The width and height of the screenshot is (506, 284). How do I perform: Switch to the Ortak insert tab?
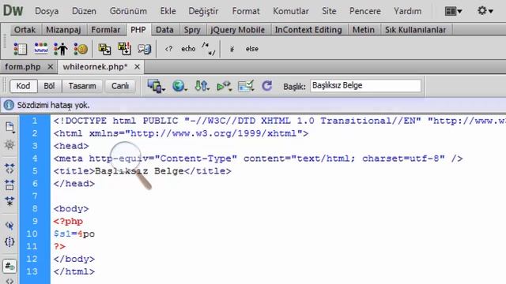(25, 30)
